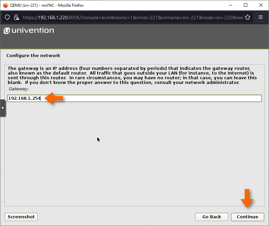This screenshot has width=269, height=226.
Task: View site security lock icon
Action: pos(16,17)
